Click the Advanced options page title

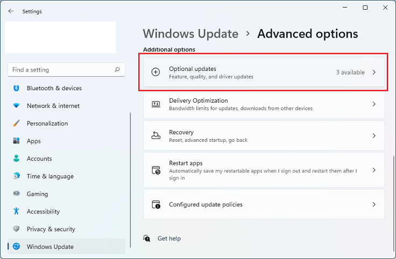308,34
